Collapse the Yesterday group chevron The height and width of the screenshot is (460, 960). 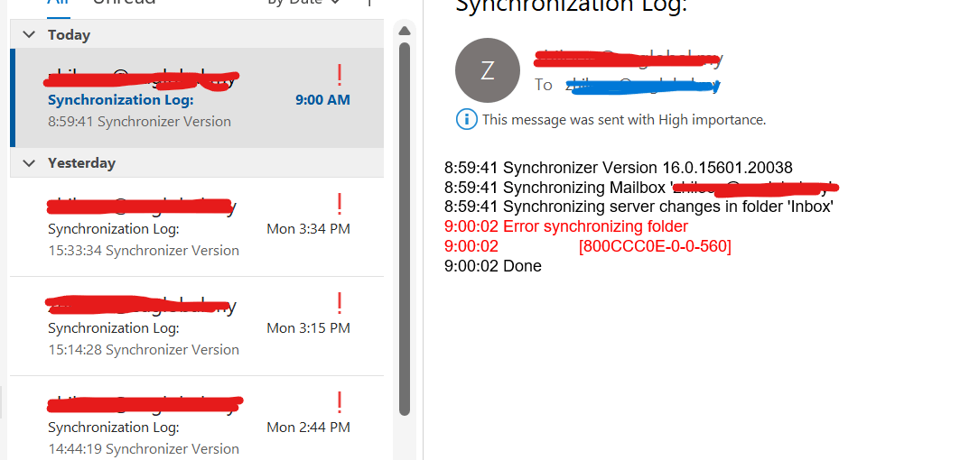[29, 163]
